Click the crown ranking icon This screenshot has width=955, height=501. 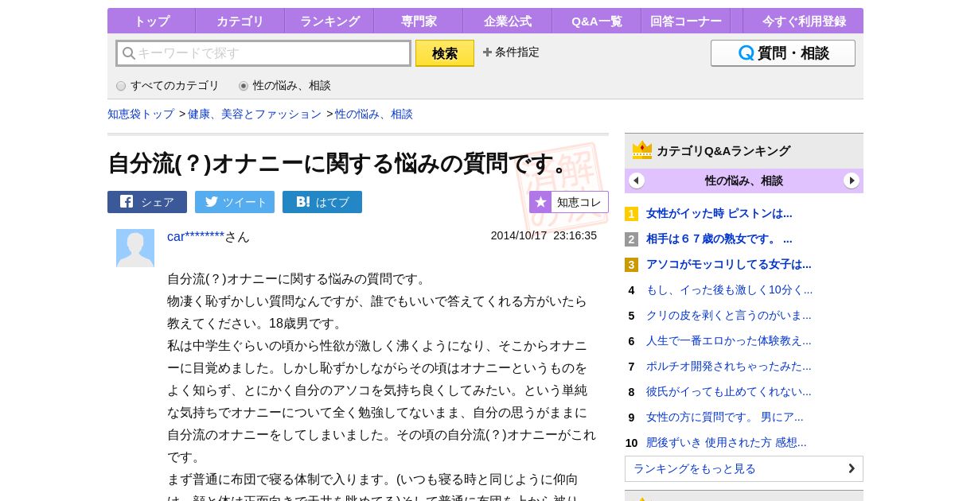tap(642, 150)
